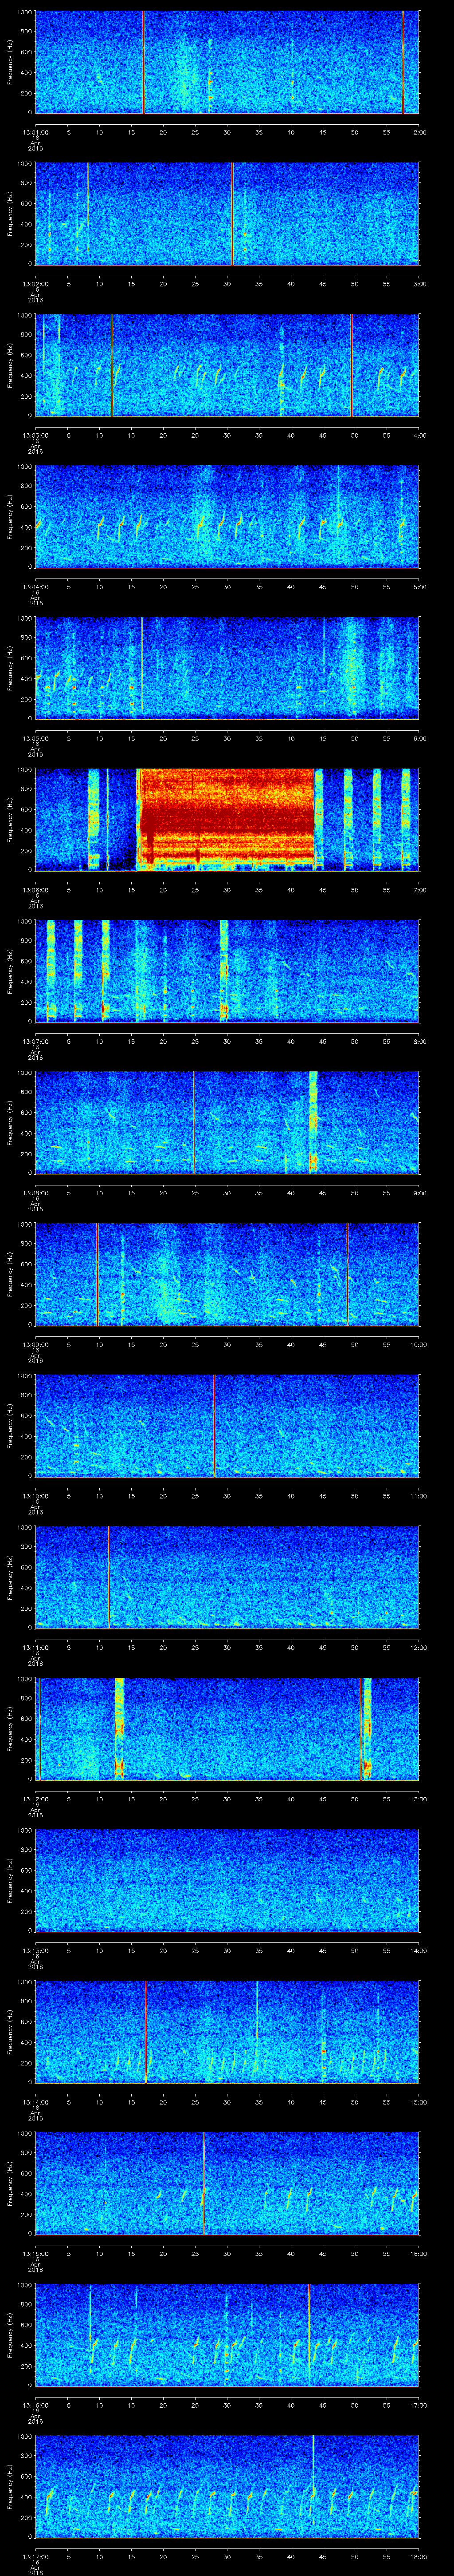Click the '14:00' end time label

418,1950
